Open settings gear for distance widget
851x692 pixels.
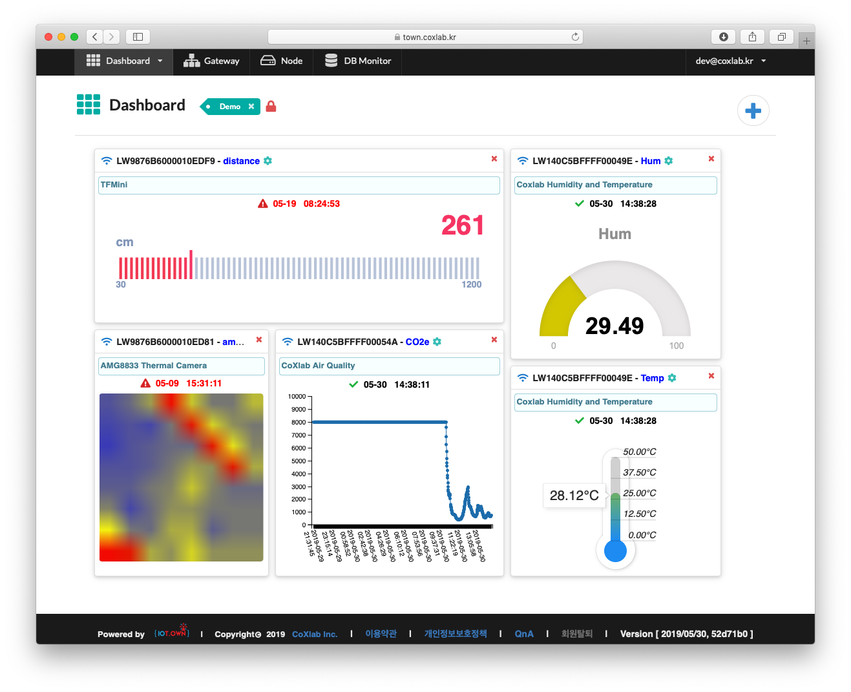(268, 161)
